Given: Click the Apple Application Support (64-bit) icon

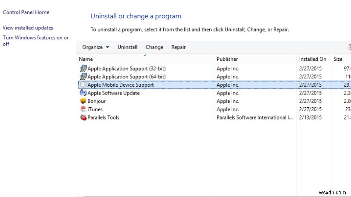Looking at the screenshot, I should click(83, 76).
